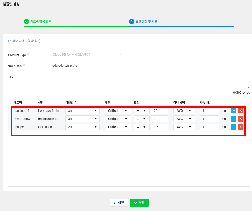Delete the cpu_pct metric row
Screen dimensions: 252x211
coord(241,127)
